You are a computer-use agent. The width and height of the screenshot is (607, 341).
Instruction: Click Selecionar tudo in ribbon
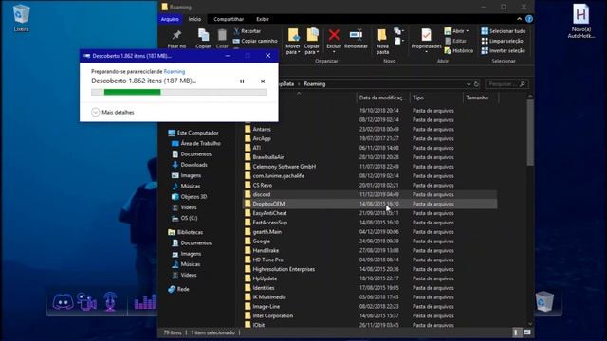pos(504,31)
